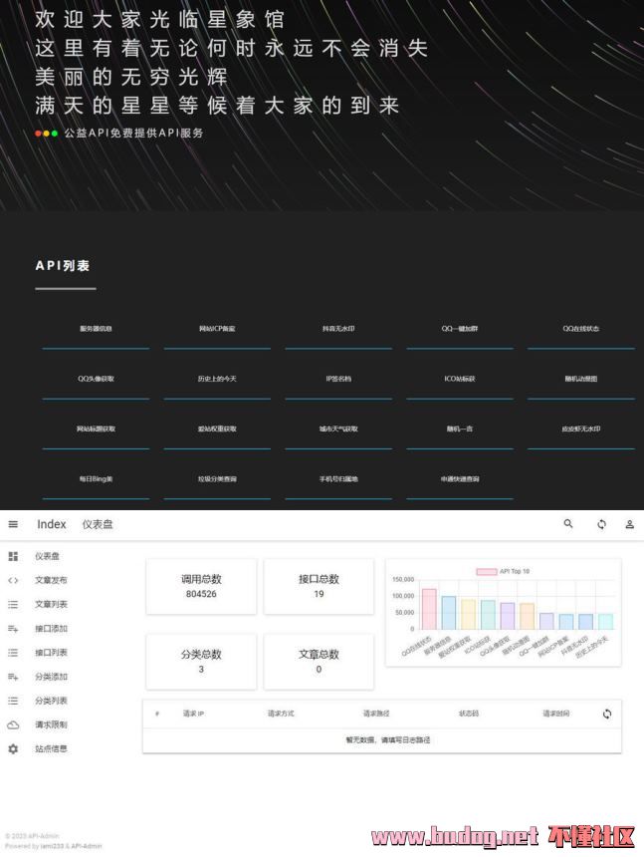The width and height of the screenshot is (644, 857).
Task: Click the 站点信息 gear icon
Action: [13, 748]
